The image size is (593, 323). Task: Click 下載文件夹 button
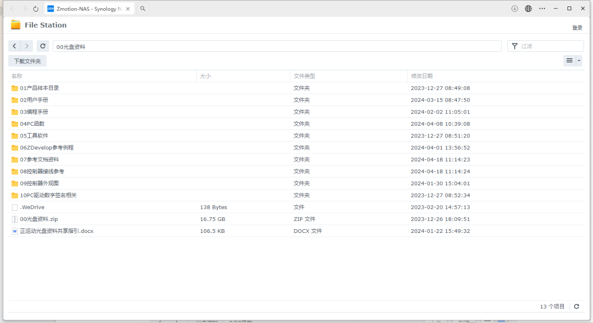27,61
